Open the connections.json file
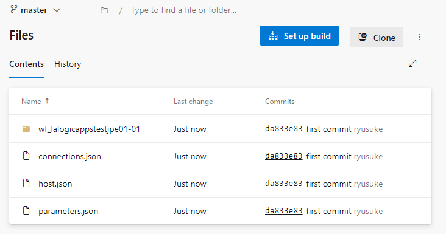 click(x=69, y=157)
